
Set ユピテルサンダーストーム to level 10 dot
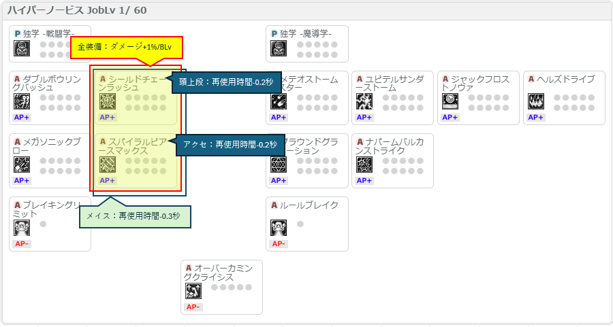(420, 107)
